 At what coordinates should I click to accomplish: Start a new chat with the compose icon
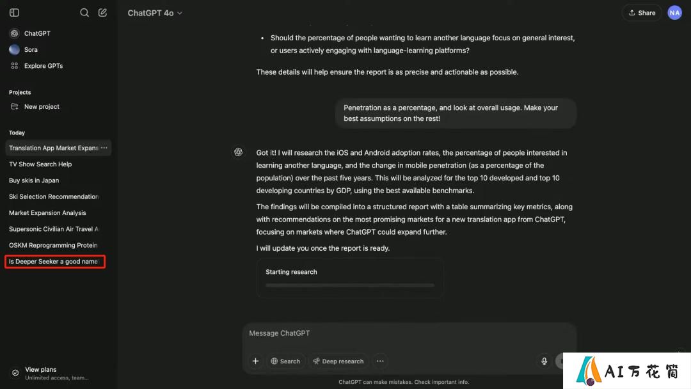[x=102, y=13]
